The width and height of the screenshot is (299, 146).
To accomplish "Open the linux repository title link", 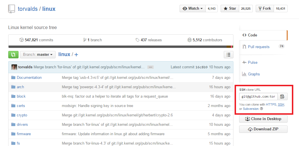I will click(x=49, y=9).
